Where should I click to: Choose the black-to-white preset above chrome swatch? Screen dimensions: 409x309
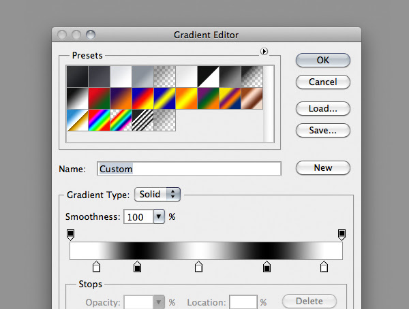tap(78, 98)
